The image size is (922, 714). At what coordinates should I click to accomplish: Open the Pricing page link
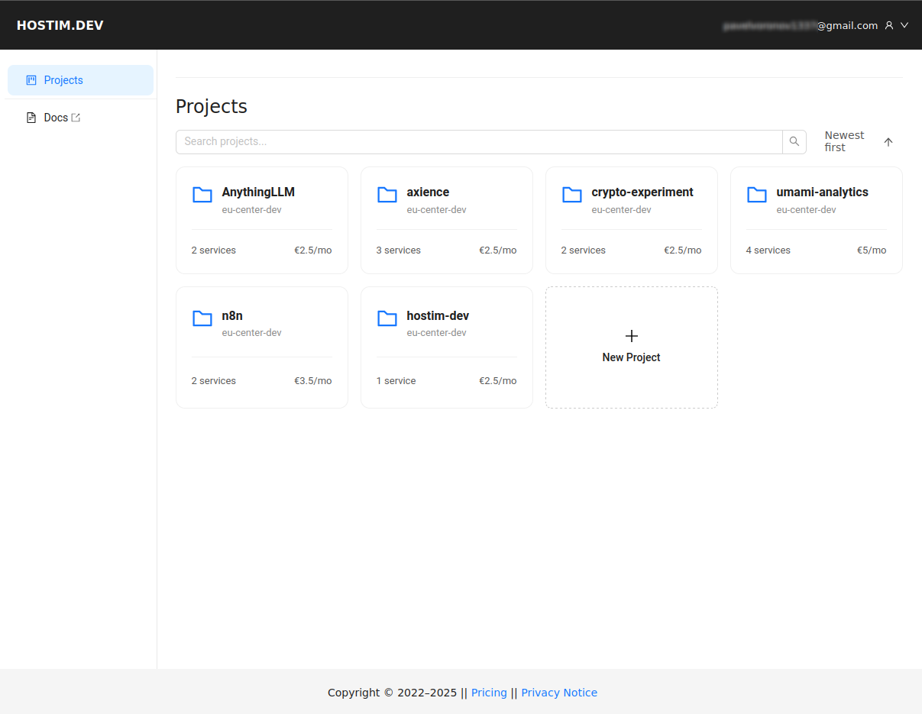[489, 692]
